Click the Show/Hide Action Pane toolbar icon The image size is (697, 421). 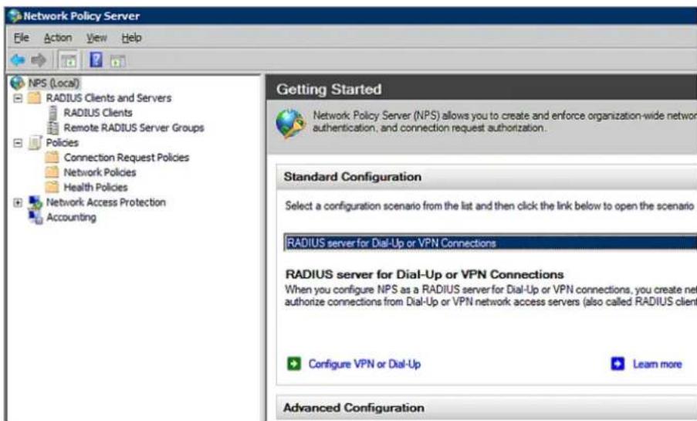[x=117, y=61]
